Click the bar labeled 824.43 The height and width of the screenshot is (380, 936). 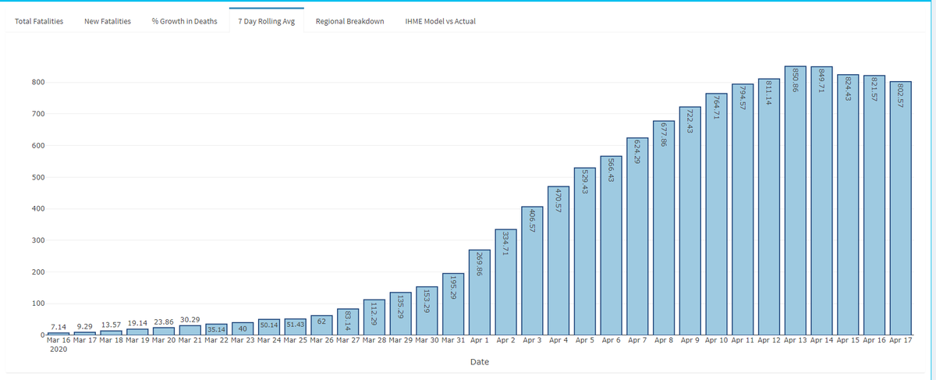click(x=848, y=204)
